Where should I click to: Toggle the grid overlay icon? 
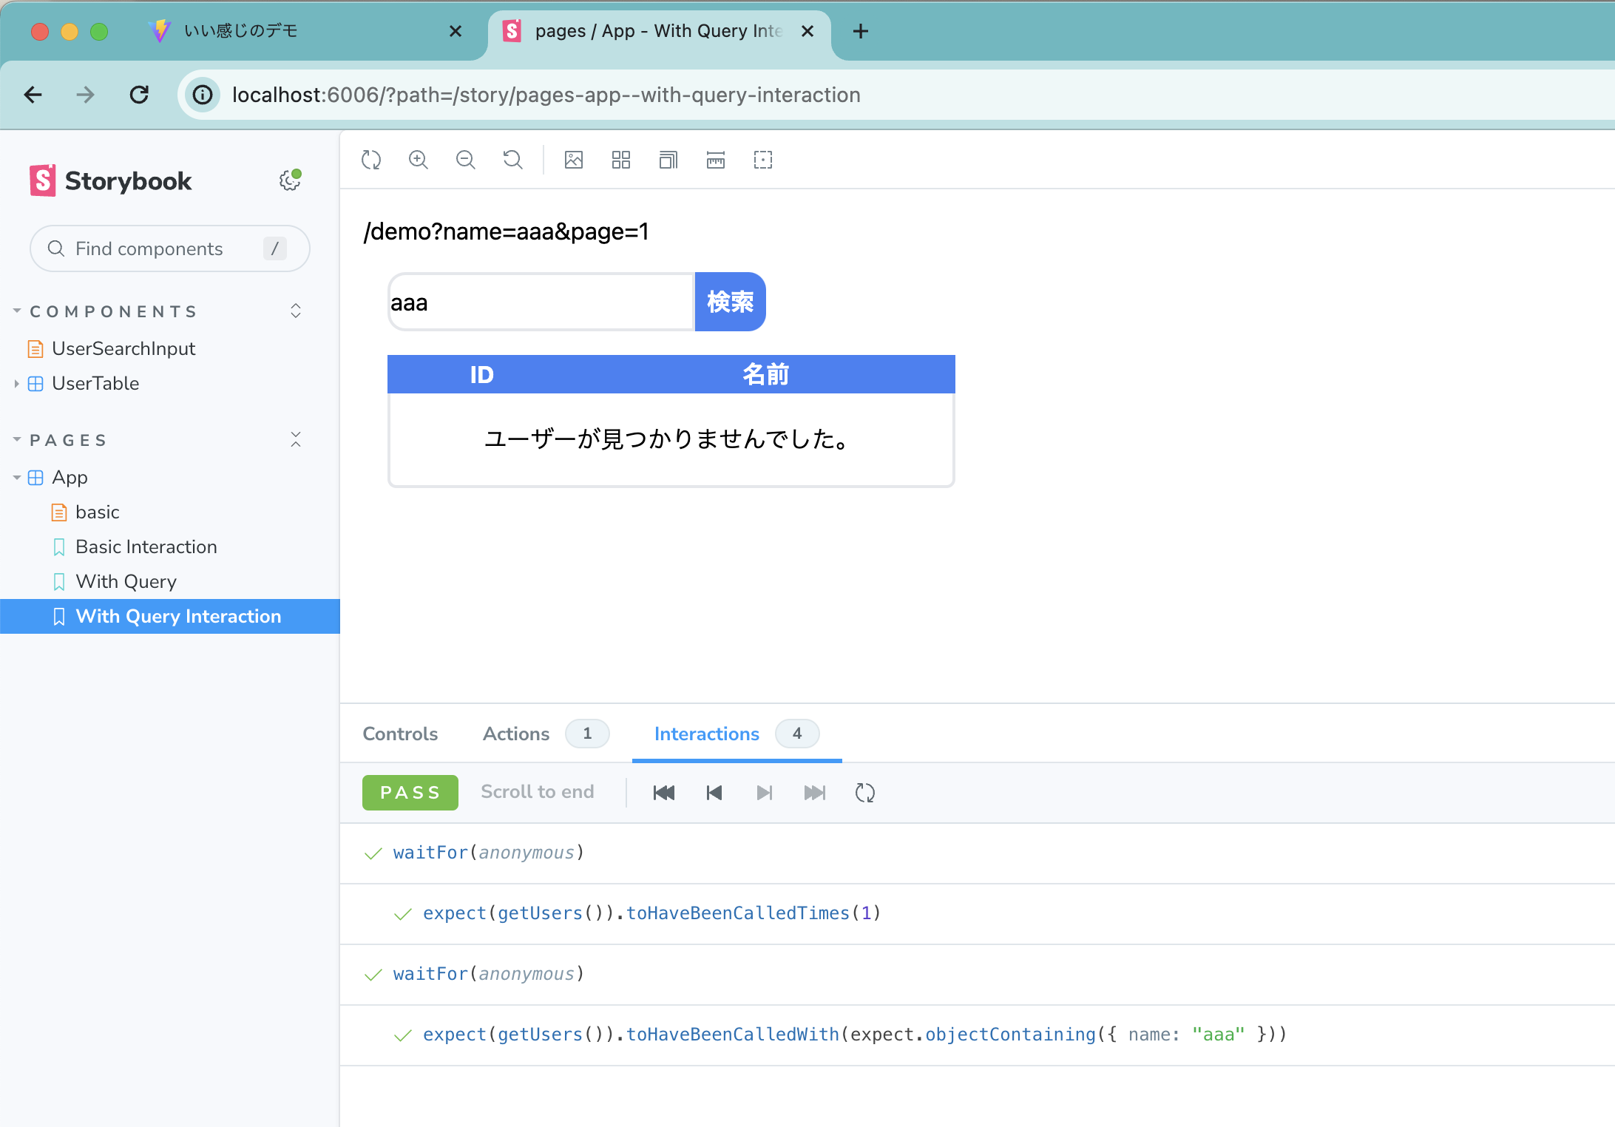pos(621,160)
